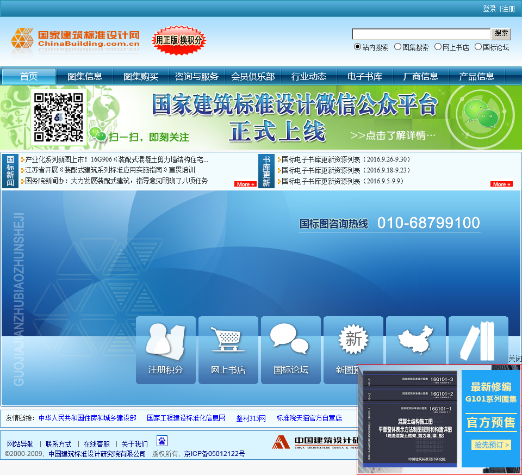The image size is (522, 475).
Task: Open the 图集购买 navigation menu
Action: (x=140, y=76)
